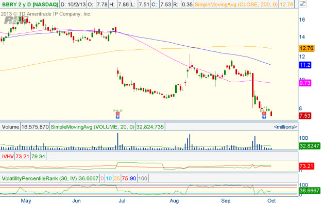Click the BBRY 2 y D [NASDAQ] symbol label

coord(30,4)
